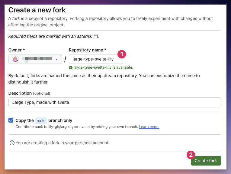Click the 'Copy the main branch only' label text
This screenshot has height=174, width=231.
point(44,120)
